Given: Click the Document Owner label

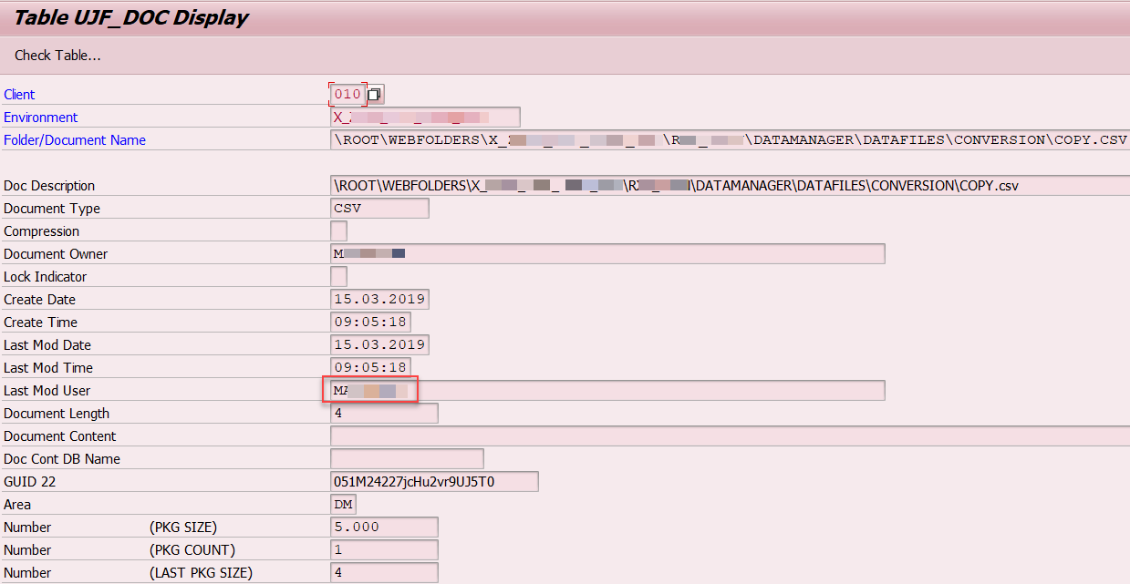Looking at the screenshot, I should (x=56, y=254).
